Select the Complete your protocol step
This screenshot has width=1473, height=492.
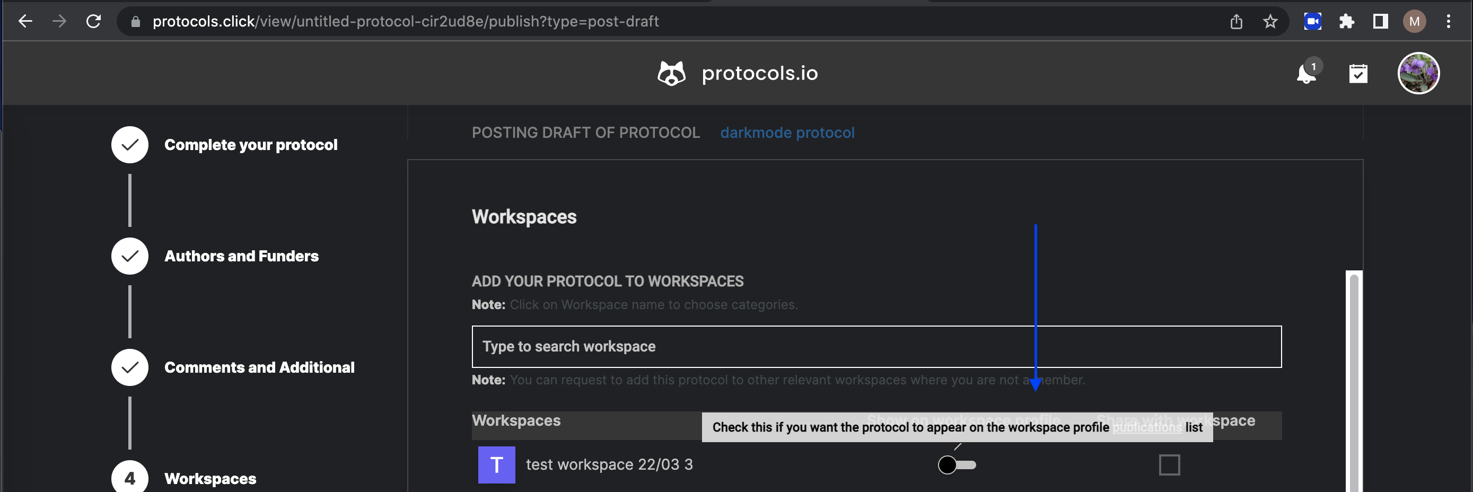[250, 145]
